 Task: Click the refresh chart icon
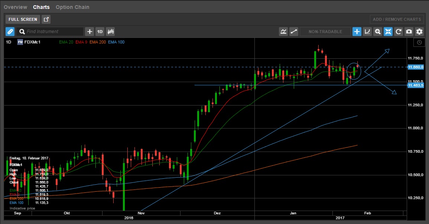coord(398,32)
